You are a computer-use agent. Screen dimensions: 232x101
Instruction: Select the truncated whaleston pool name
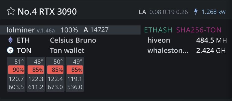coord(168,51)
